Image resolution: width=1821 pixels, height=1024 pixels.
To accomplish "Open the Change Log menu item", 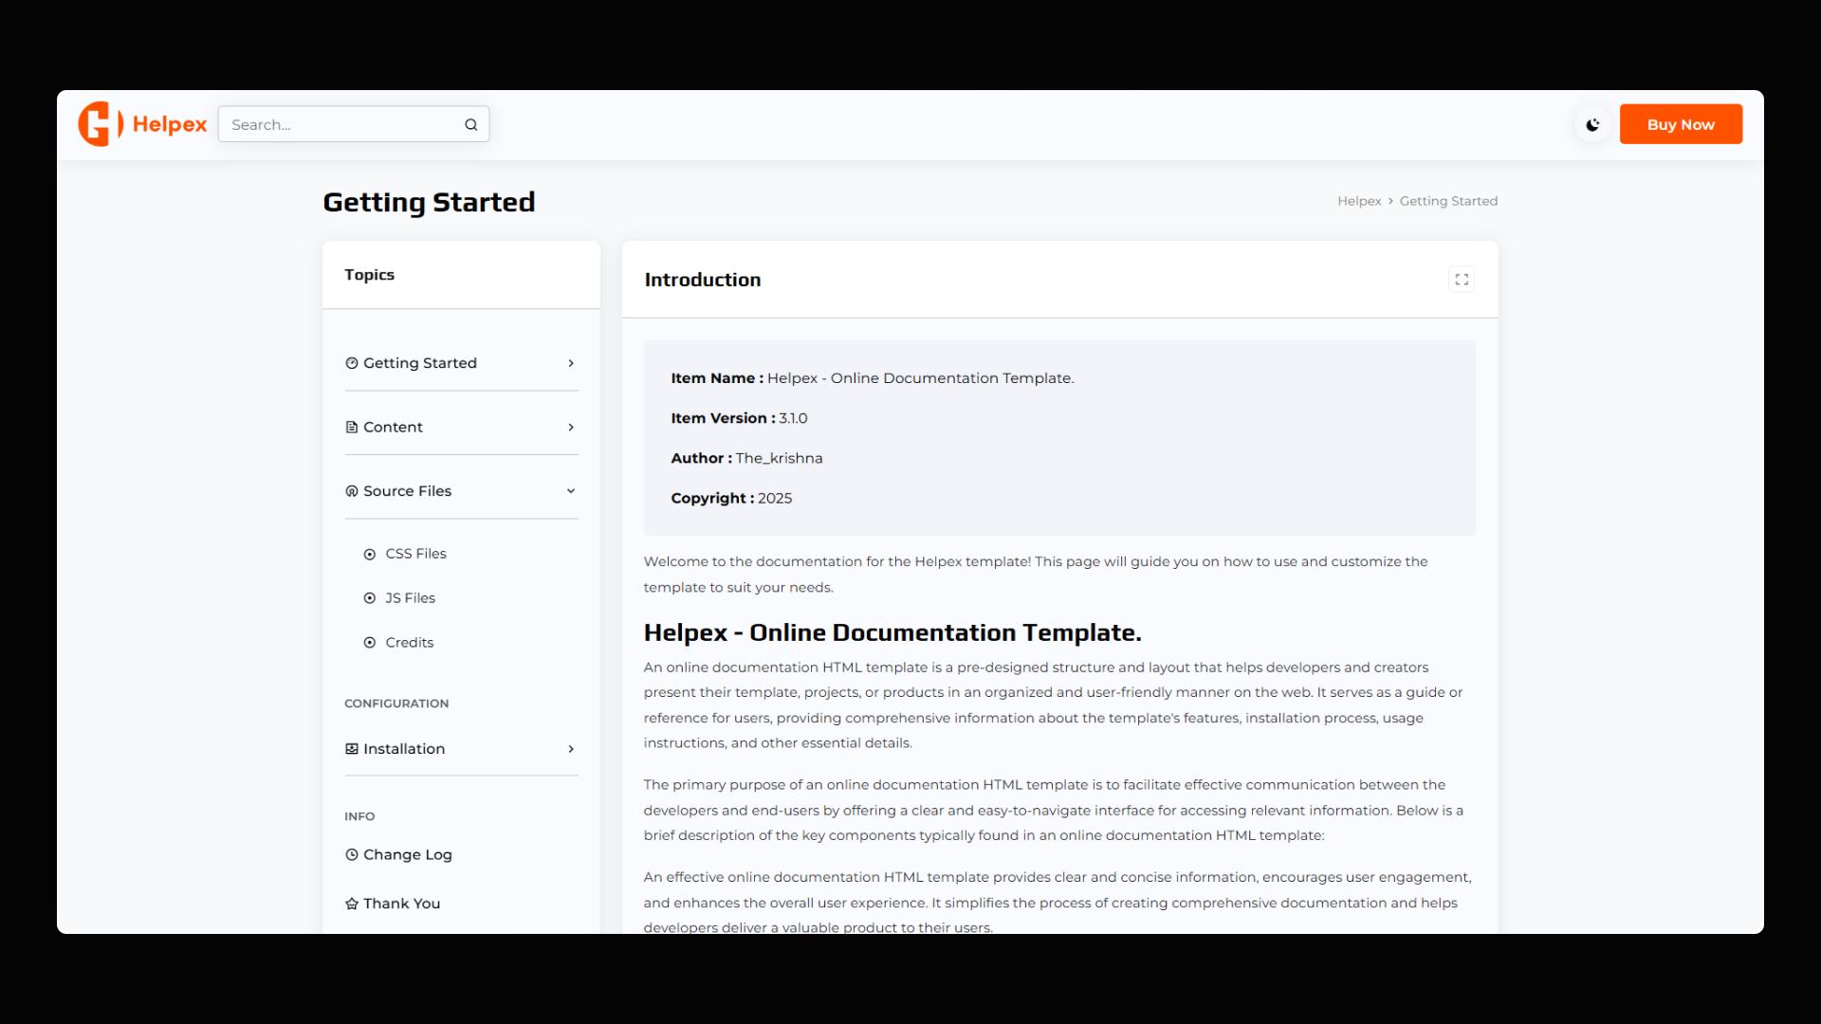I will point(407,855).
